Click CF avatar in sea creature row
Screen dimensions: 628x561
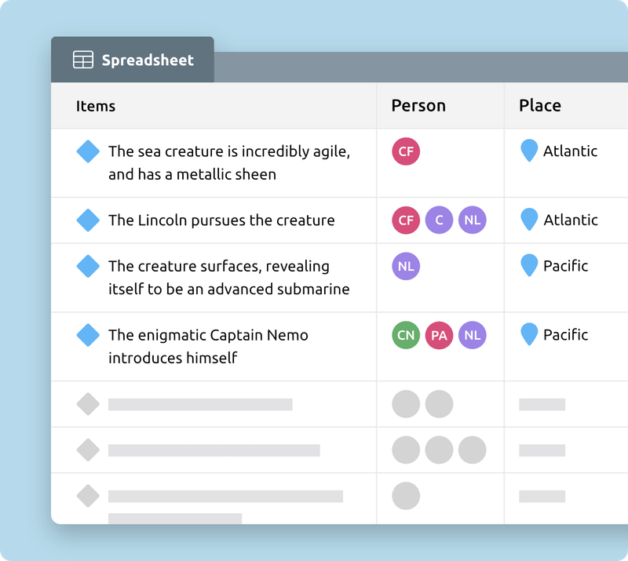[406, 151]
